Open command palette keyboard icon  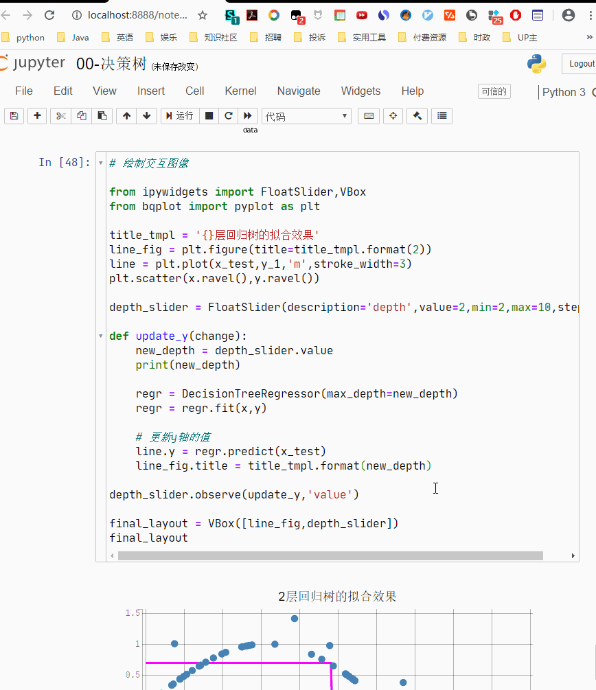369,116
